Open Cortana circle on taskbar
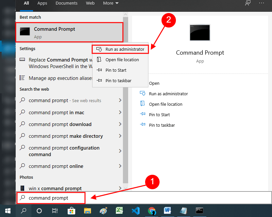Image resolution: width=272 pixels, height=217 pixels. click(x=39, y=211)
